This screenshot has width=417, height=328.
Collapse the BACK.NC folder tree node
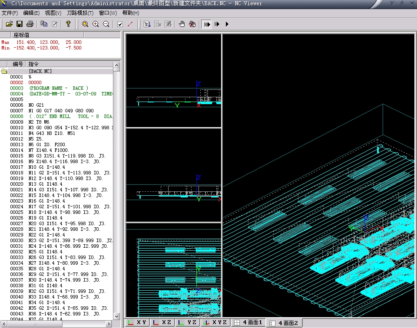[4, 71]
